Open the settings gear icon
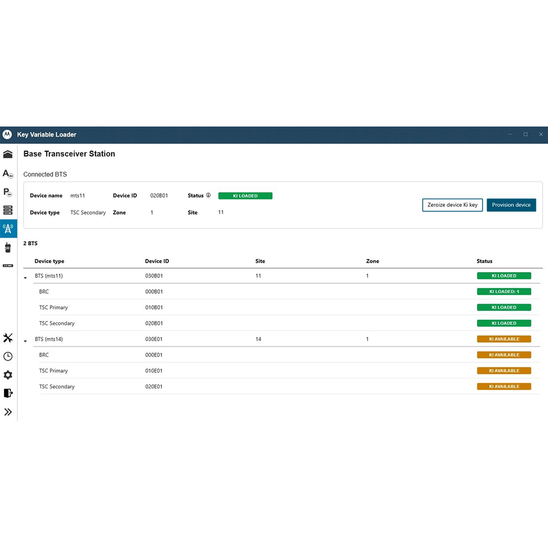548x548 pixels. point(8,375)
